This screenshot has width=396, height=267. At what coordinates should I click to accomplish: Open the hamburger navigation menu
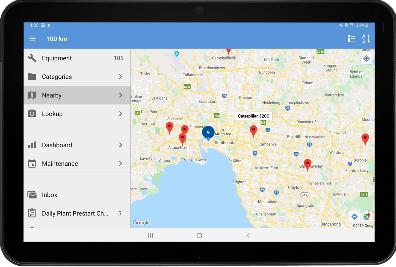[x=32, y=39]
